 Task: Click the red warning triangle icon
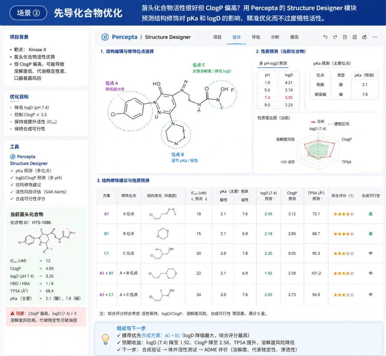[12, 313]
